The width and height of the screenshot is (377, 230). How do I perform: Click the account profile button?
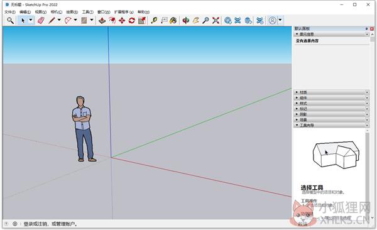click(x=273, y=21)
